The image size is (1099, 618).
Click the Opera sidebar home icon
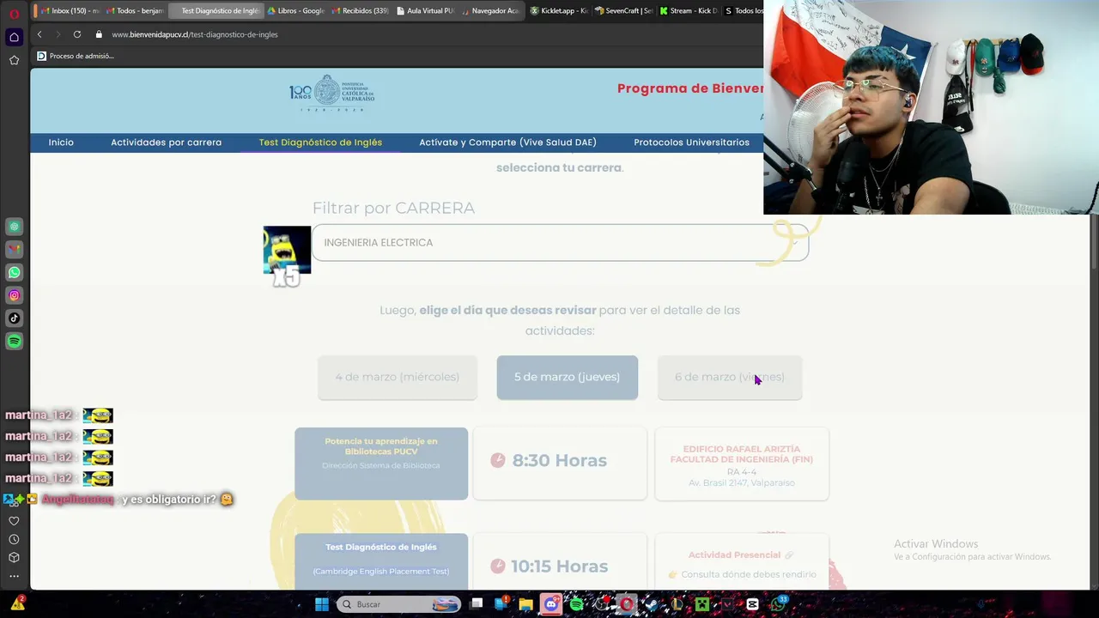point(14,37)
